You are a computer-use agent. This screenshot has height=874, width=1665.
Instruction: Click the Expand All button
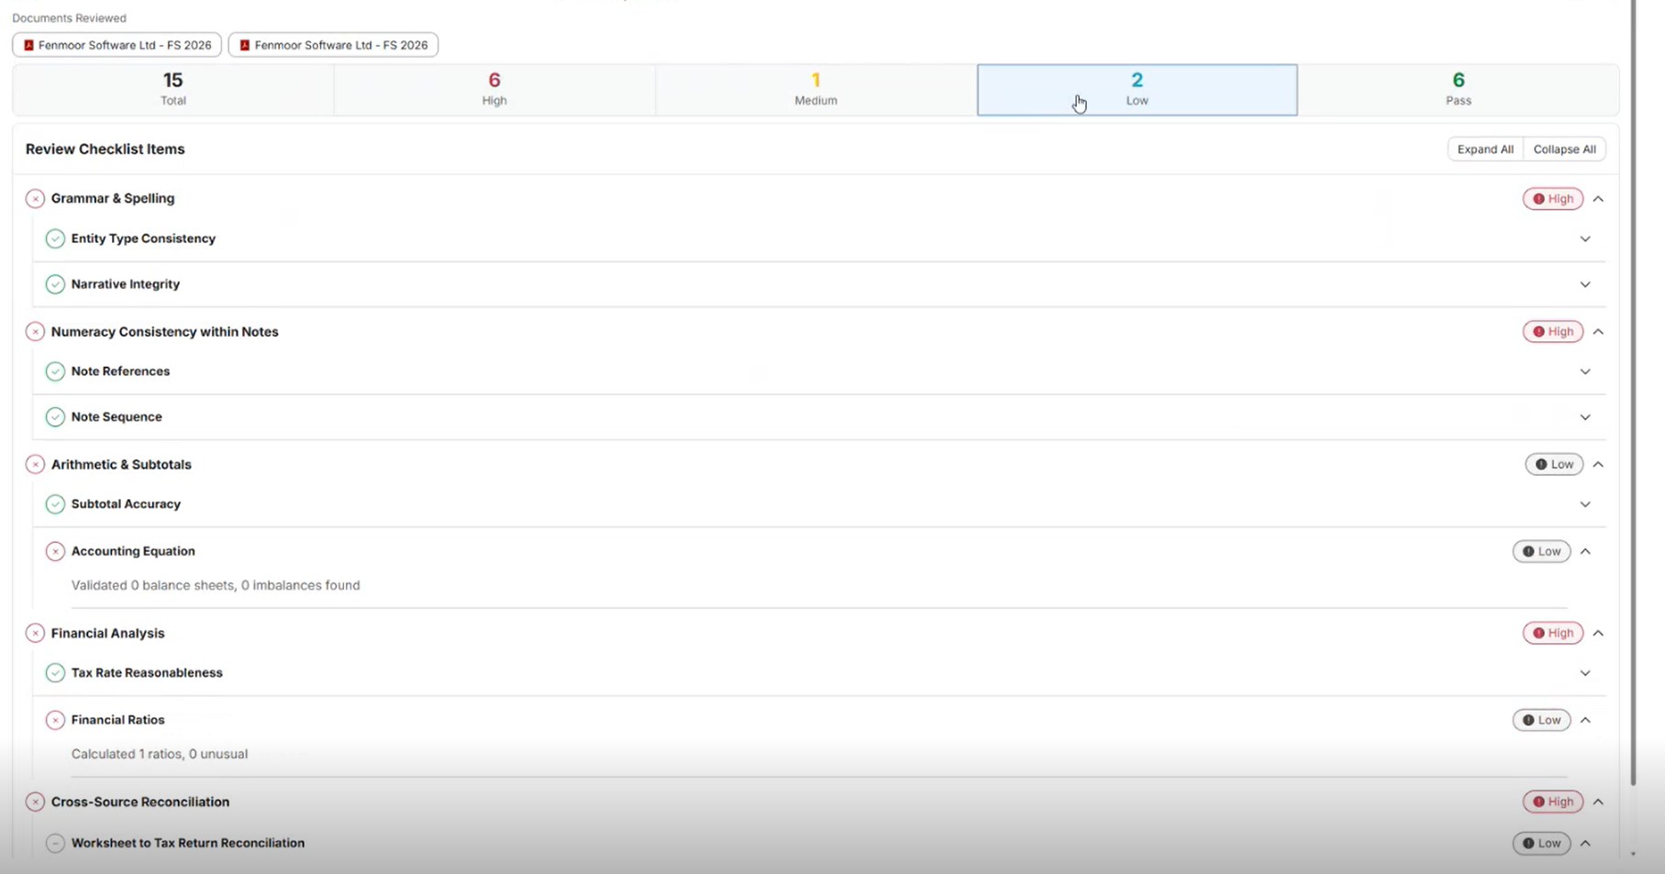tap(1485, 149)
